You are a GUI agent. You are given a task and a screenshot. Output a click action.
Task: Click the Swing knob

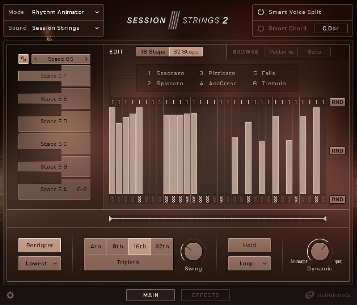click(193, 252)
